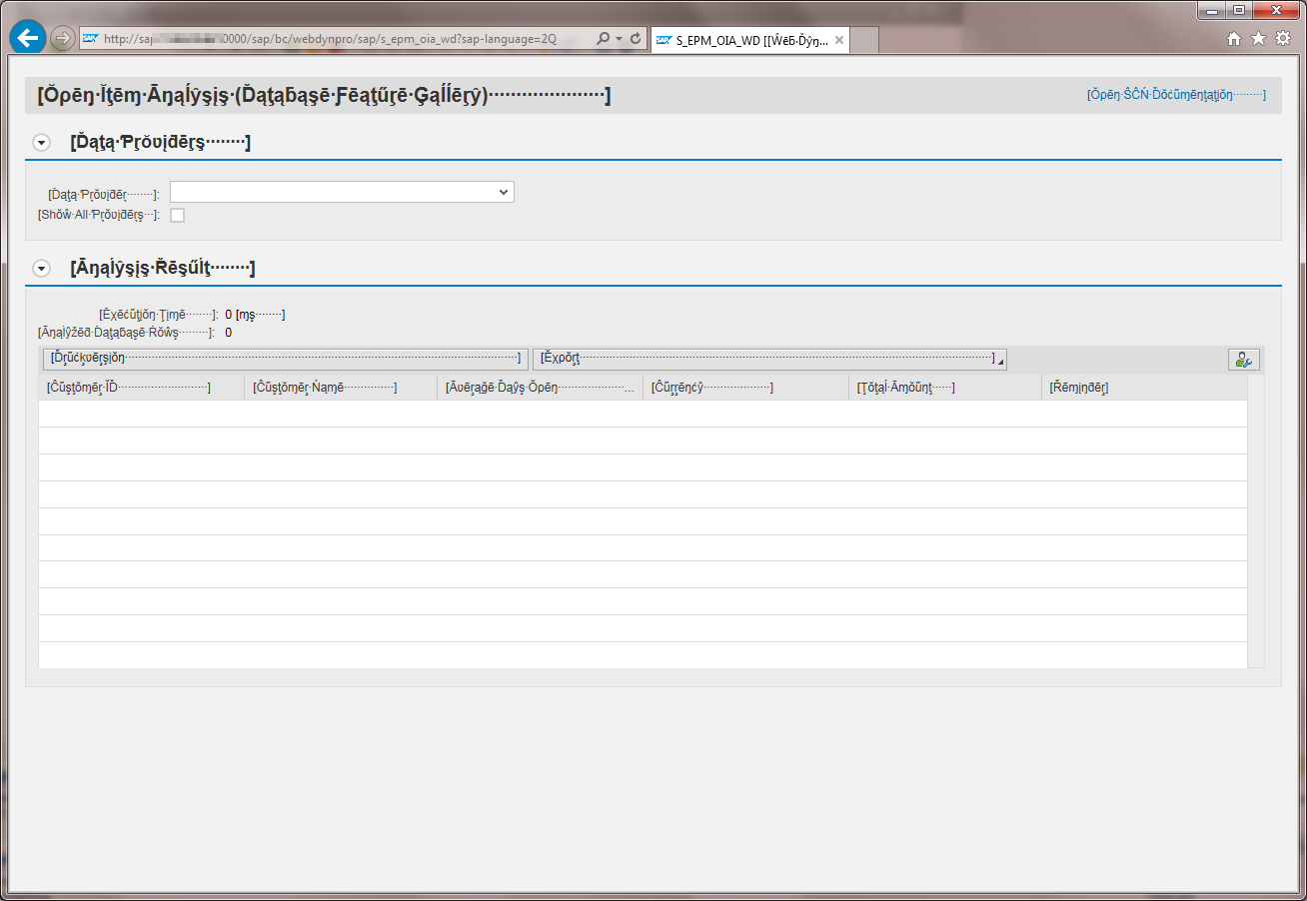Close the S_EPM_OIA_WD tab

839,41
